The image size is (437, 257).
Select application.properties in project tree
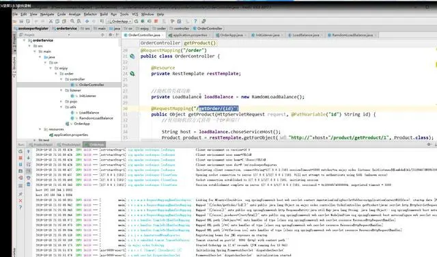[x=68, y=135]
